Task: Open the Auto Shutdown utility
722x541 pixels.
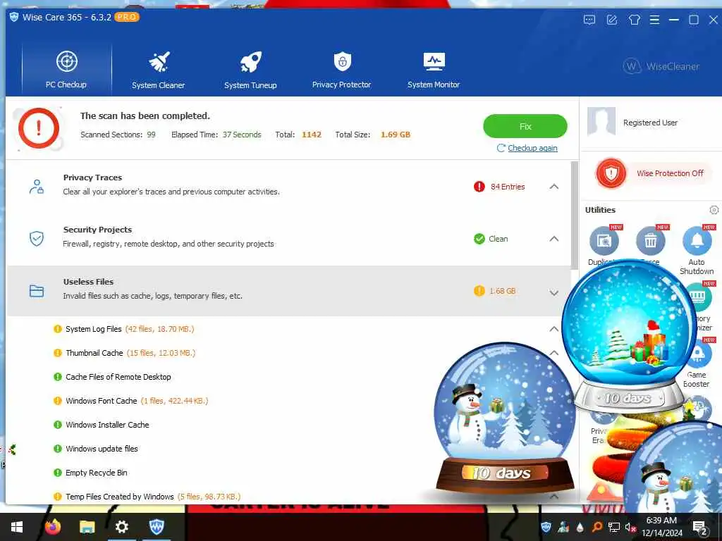Action: tap(697, 240)
